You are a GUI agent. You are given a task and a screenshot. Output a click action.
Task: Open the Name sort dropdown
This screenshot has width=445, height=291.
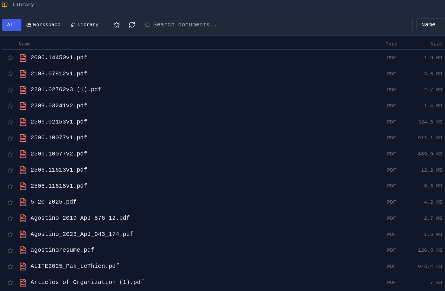[431, 25]
